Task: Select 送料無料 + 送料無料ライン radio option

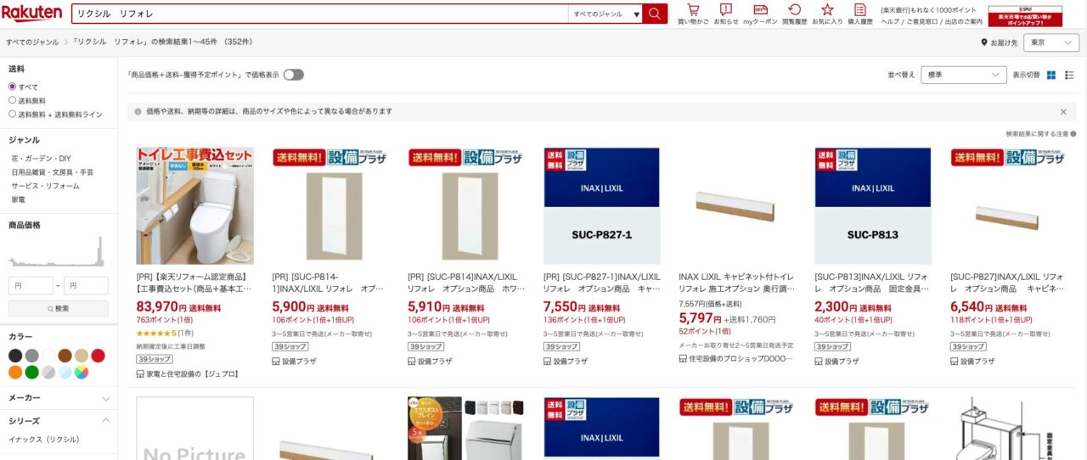Action: [x=13, y=114]
